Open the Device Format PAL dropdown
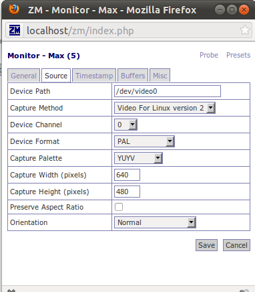The width and height of the screenshot is (255, 292). (144, 141)
